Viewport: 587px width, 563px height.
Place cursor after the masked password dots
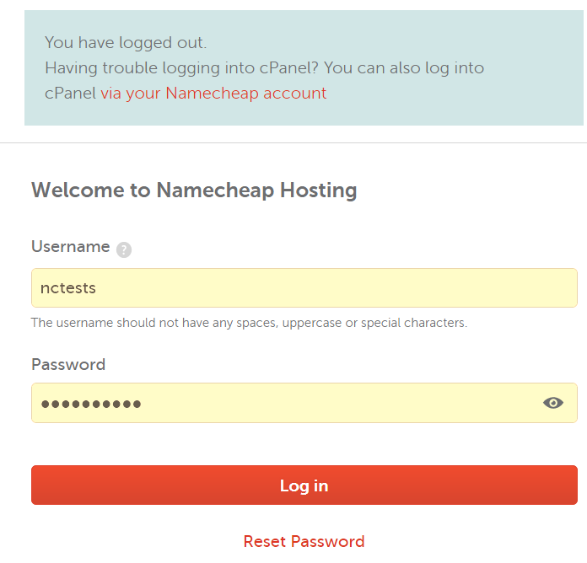click(143, 404)
